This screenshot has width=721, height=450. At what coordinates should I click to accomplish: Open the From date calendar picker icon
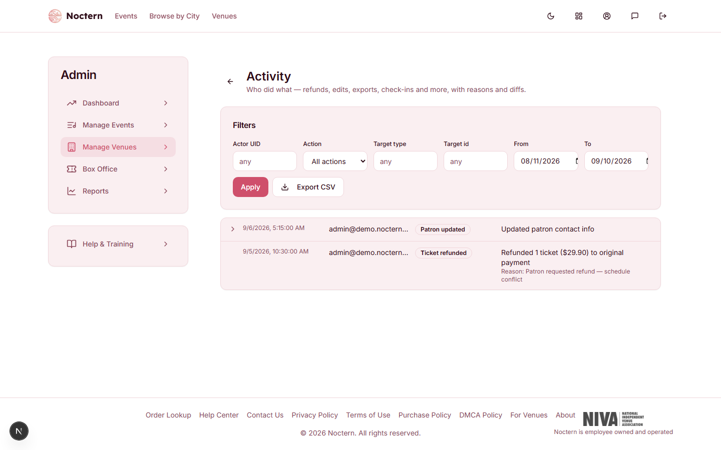[576, 161]
